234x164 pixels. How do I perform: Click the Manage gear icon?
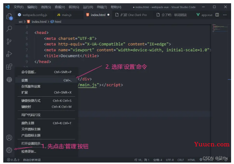9,150
